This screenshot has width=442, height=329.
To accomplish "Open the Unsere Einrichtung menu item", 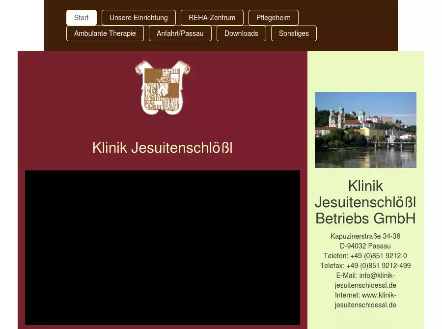I will 138,18.
